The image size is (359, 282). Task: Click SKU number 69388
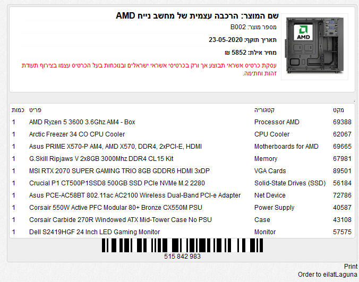(342, 122)
